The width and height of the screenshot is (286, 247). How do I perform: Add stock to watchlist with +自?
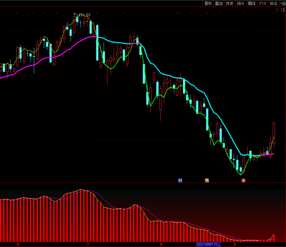(283, 3)
